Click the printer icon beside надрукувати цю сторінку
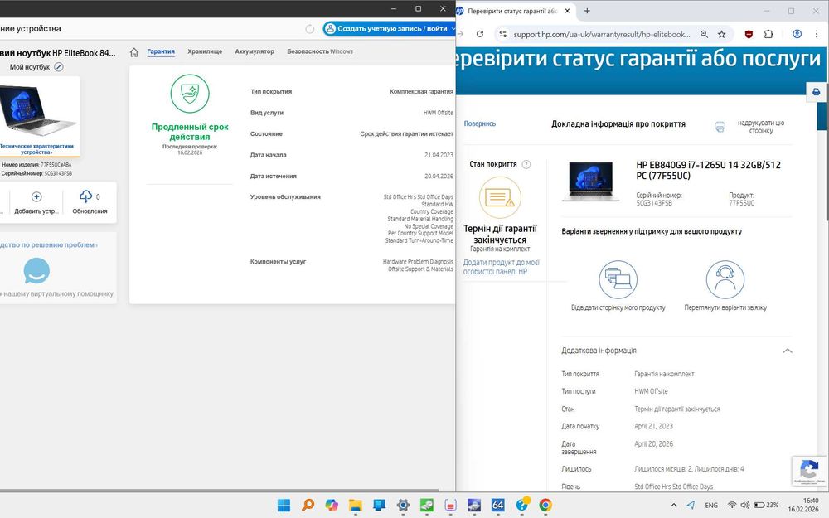Screen dimensions: 829x518 point(720,126)
